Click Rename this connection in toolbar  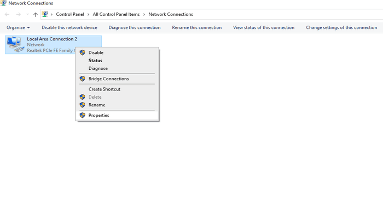(197, 27)
